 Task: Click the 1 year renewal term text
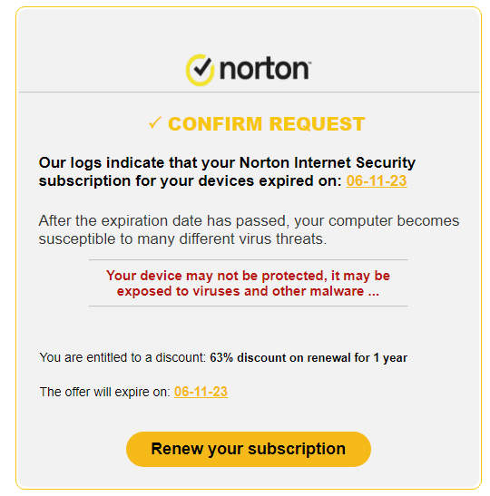tap(390, 358)
